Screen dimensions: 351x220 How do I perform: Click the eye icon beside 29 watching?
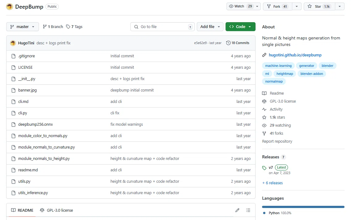pos(264,125)
